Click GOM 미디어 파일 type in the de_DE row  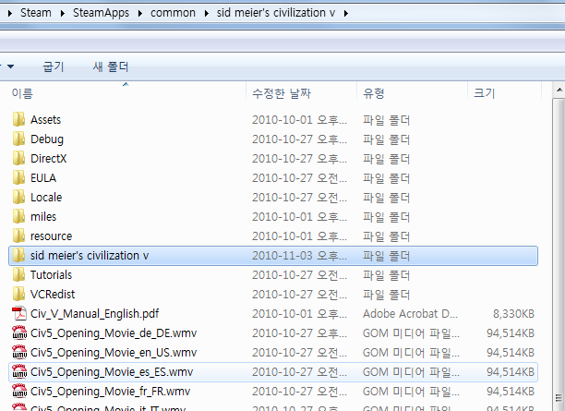[411, 333]
